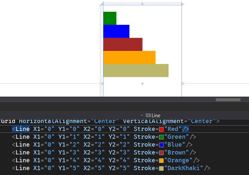Screen dimensions: 249x175
Task: Place cursor in the Red Line code row
Action: [124, 129]
